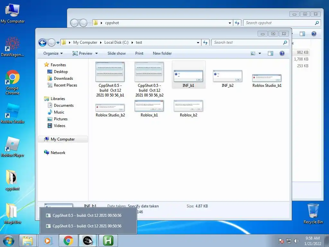
Task: Select INF_b1 image file
Action: coord(188,75)
